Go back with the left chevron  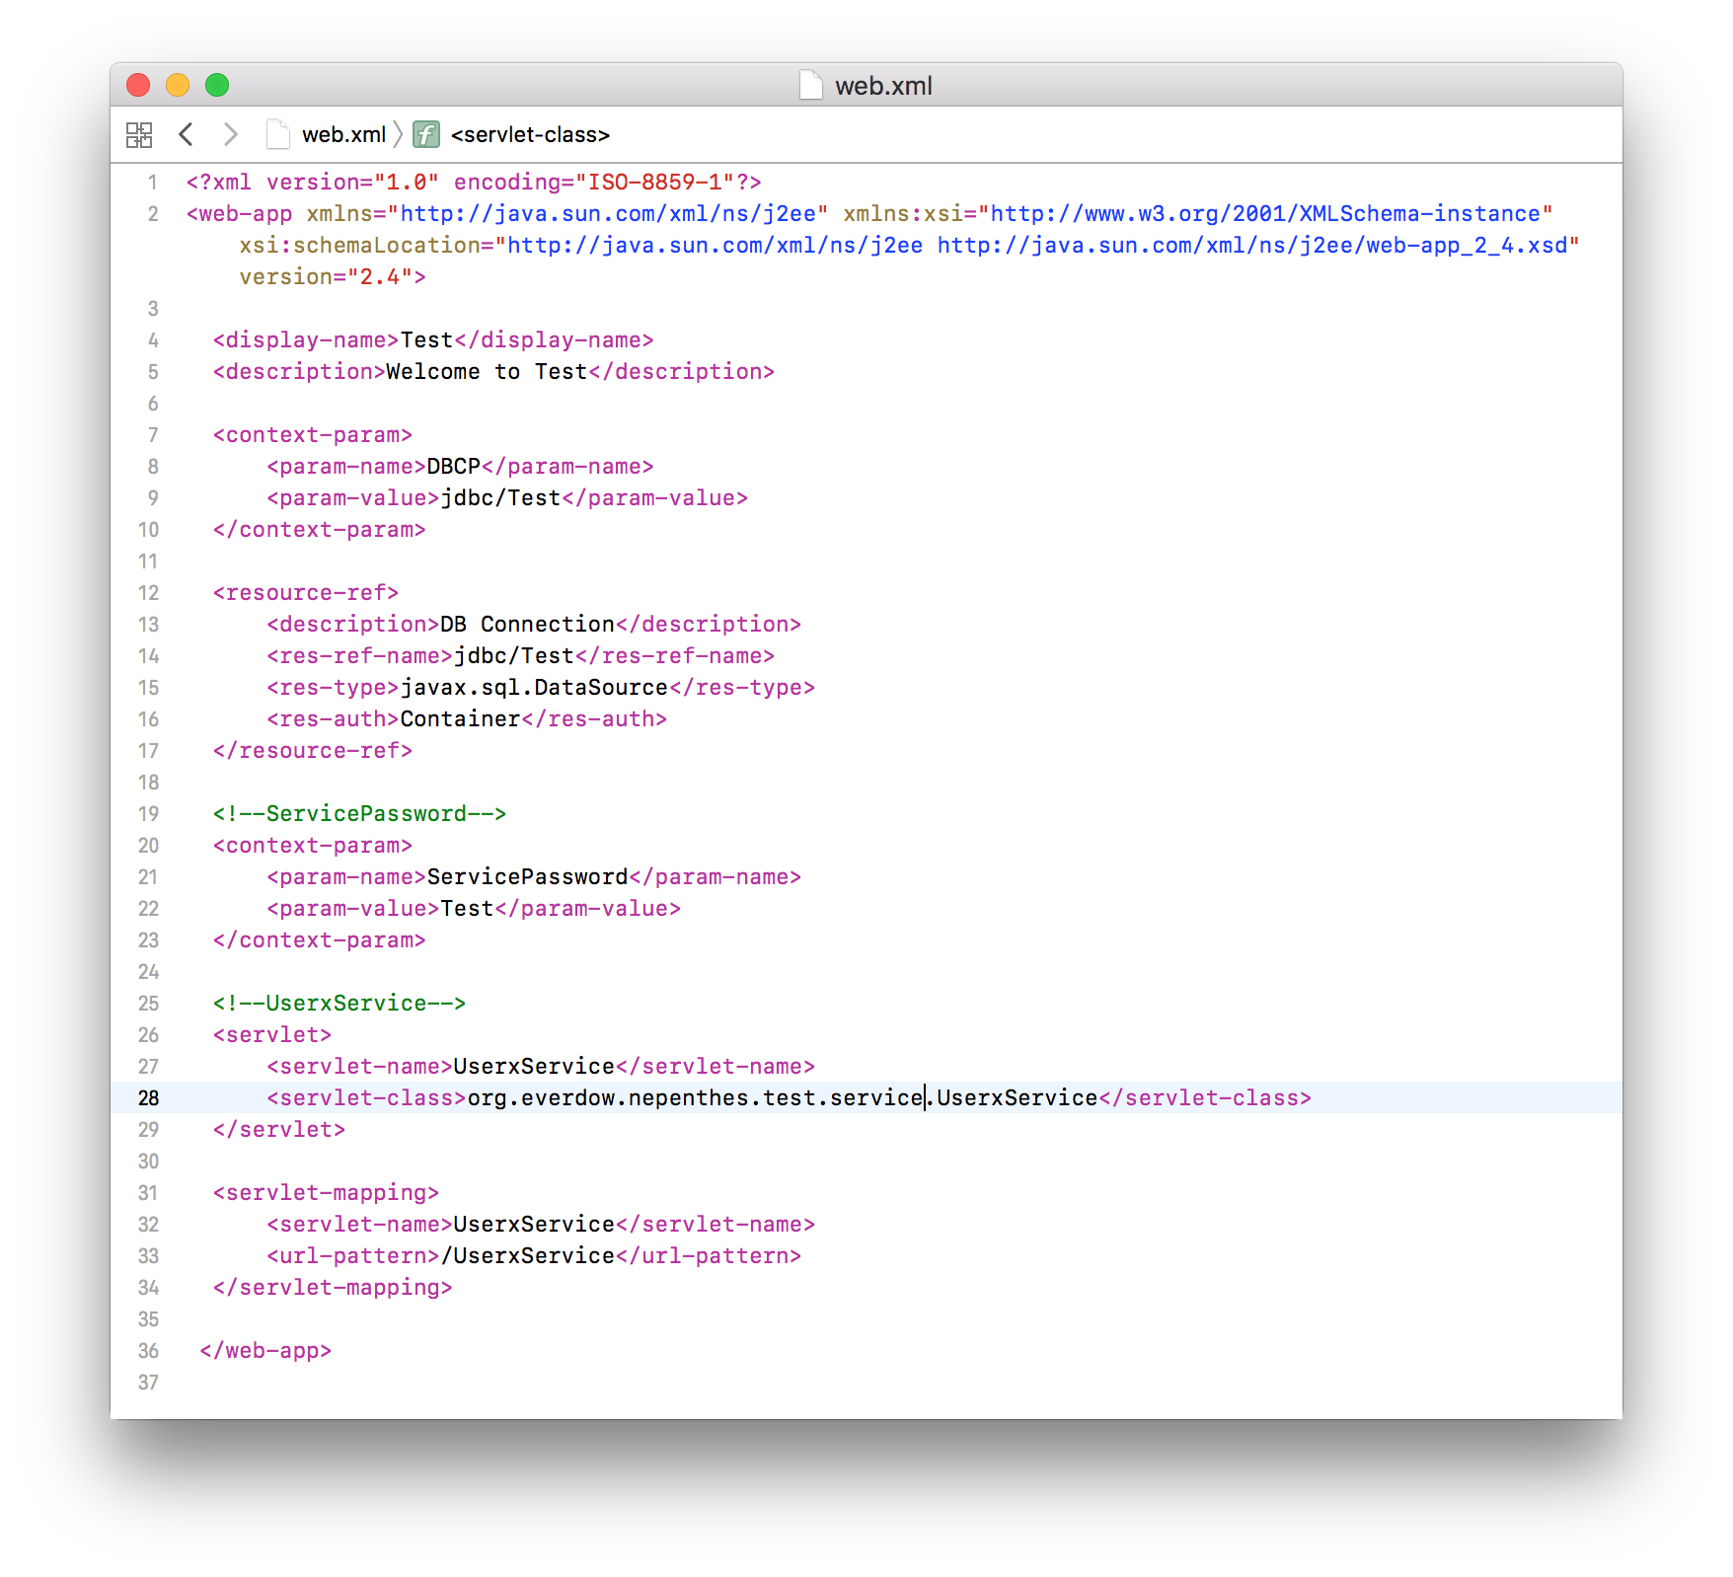(186, 134)
